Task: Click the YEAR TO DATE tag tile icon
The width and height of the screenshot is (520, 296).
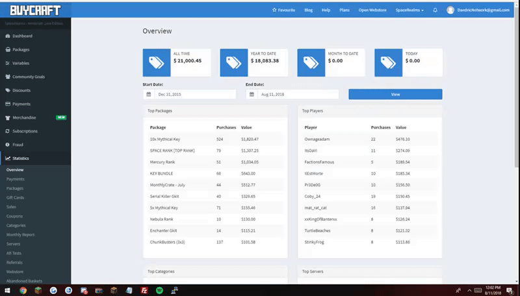Action: pos(234,62)
